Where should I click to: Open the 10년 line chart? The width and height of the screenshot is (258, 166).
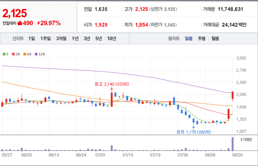pyautogui.click(x=112, y=39)
